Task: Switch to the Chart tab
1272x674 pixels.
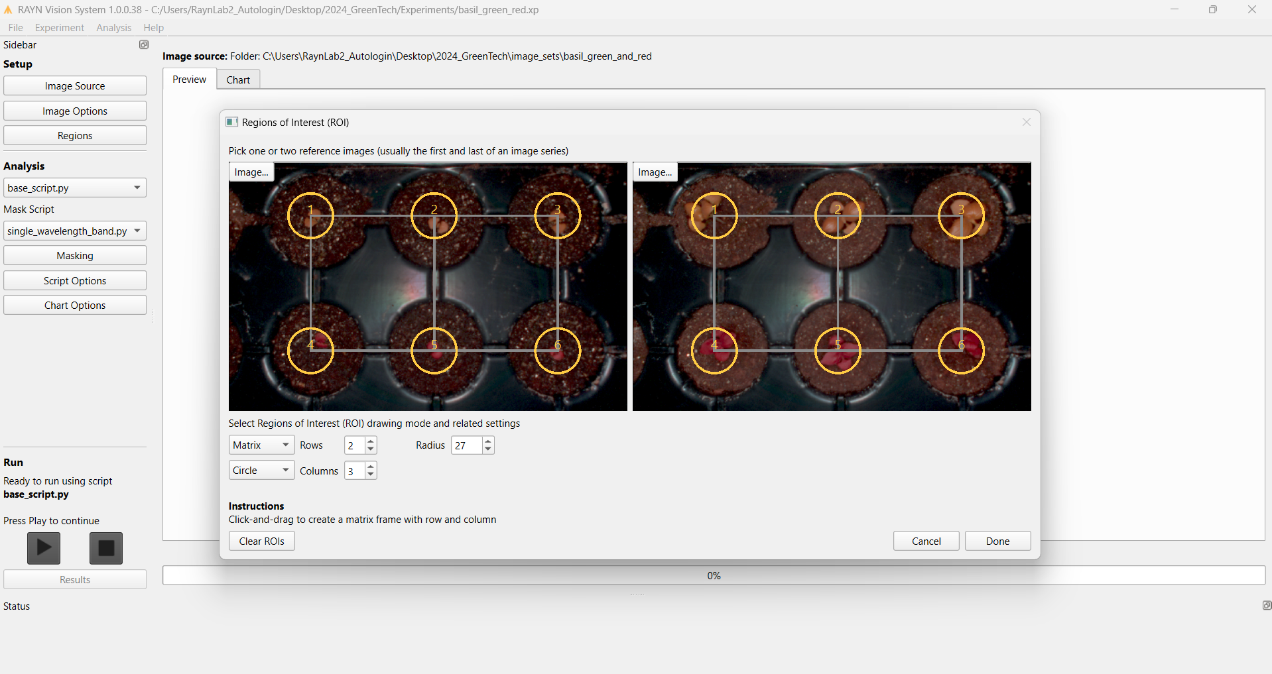Action: click(x=238, y=80)
